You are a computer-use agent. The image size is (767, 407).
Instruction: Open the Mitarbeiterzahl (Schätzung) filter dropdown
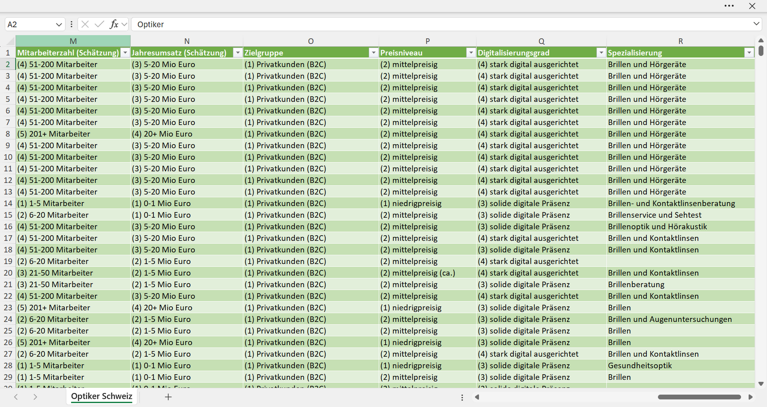click(x=125, y=53)
